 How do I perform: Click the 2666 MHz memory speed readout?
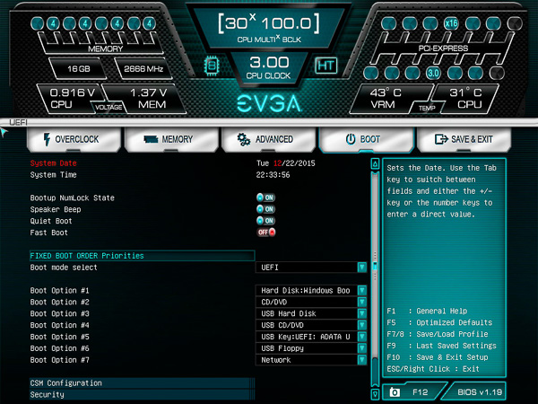pos(143,69)
